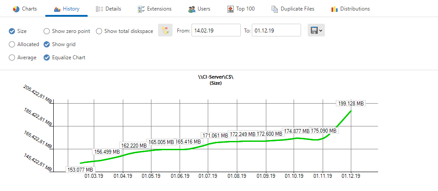Click the Extensions tab icon
Screen dimensions: 438x191
pyautogui.click(x=141, y=9)
